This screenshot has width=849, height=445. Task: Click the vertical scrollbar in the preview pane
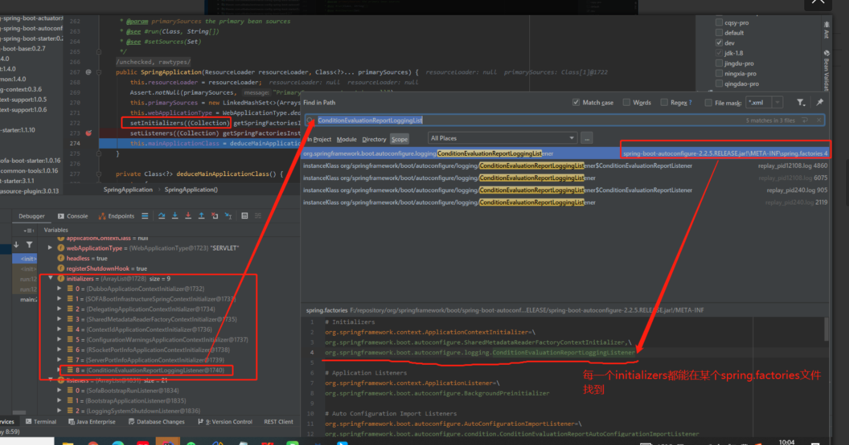[827, 329]
